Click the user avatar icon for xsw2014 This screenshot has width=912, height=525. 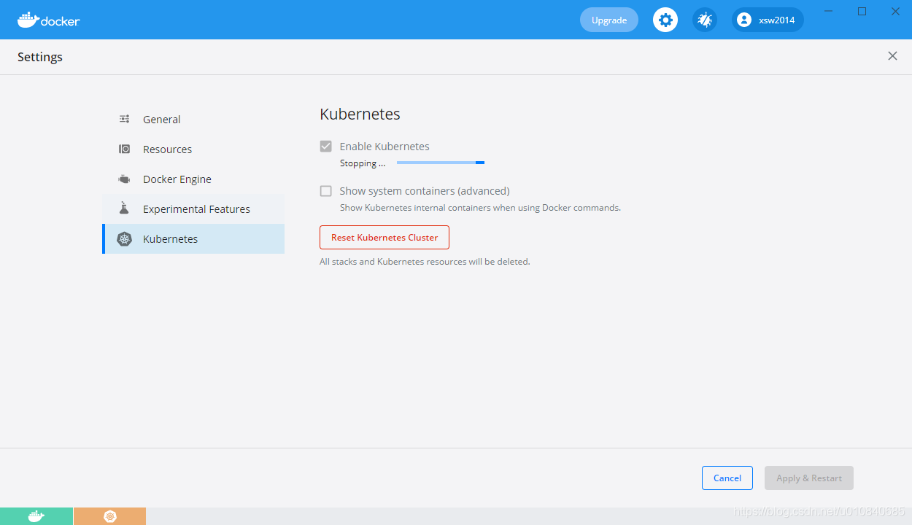744,20
